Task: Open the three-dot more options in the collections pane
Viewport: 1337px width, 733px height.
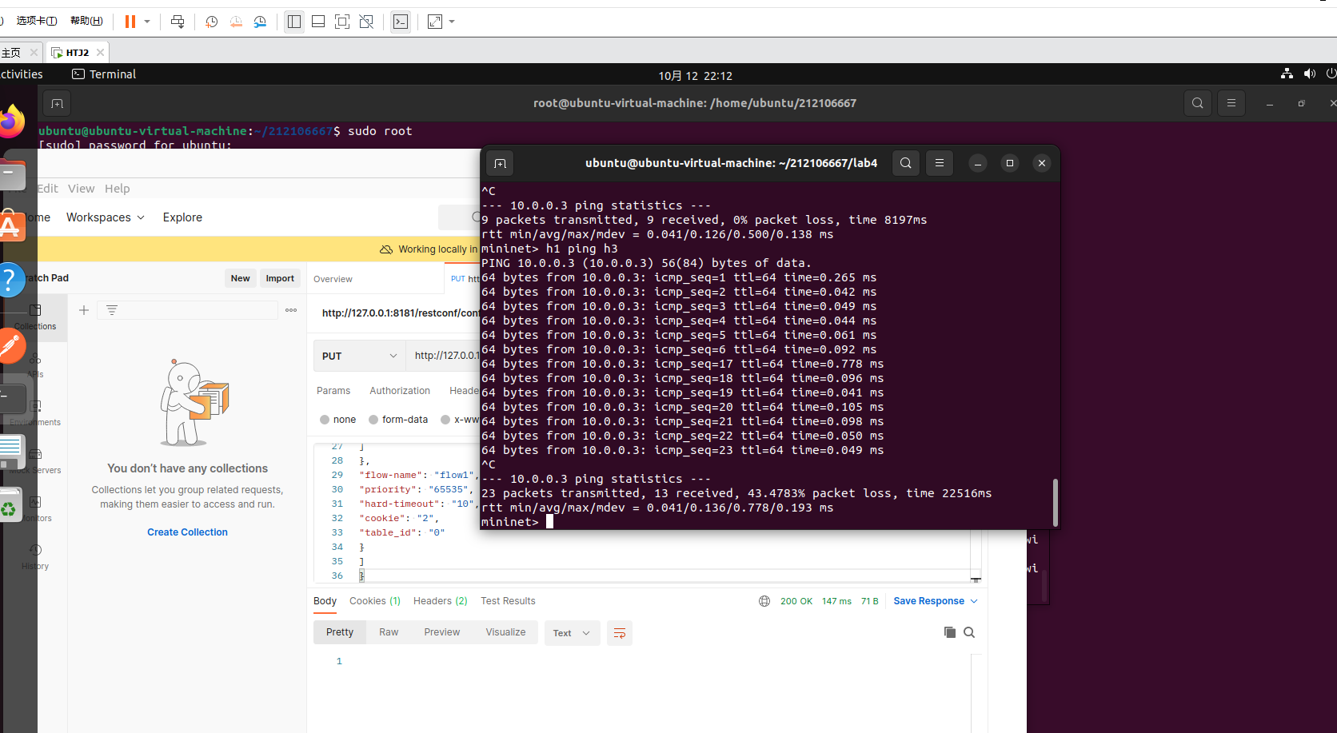Action: tap(291, 310)
